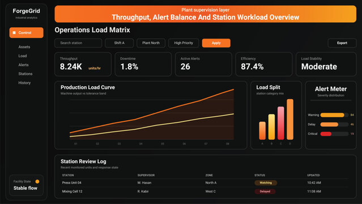Click the orange Plant supervision layer banner
Image resolution: width=362 pixels, height=204 pixels.
pyautogui.click(x=206, y=14)
